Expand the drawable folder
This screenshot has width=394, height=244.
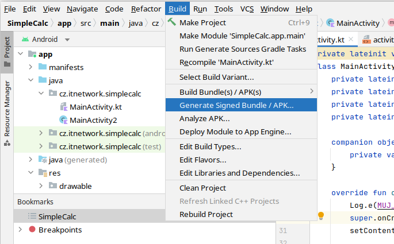point(41,186)
